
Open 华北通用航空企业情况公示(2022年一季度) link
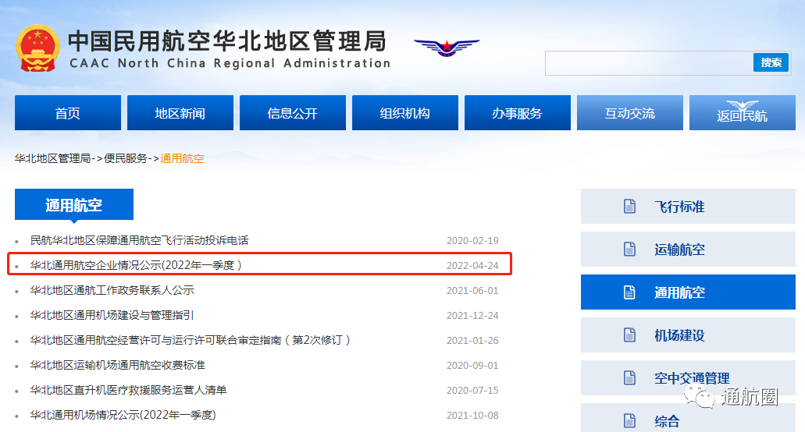point(136,265)
